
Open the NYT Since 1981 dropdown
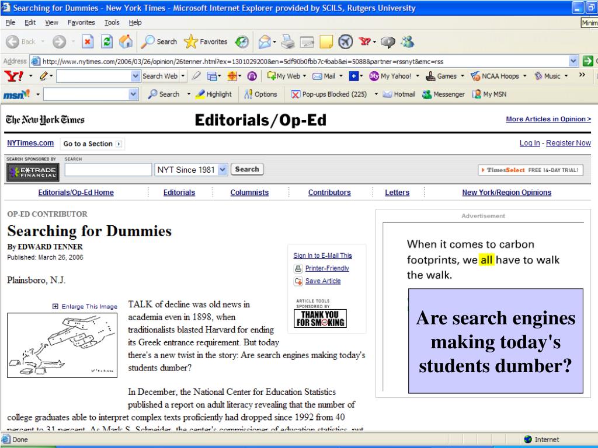(222, 170)
